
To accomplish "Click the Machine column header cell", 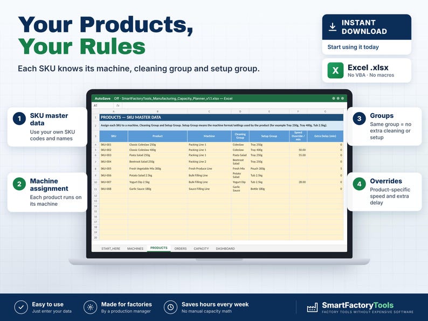I will coord(209,136).
